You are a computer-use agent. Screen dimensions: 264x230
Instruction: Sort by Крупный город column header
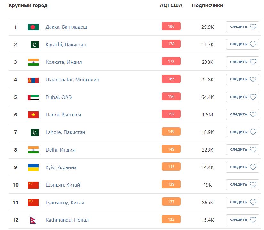[x=28, y=5]
